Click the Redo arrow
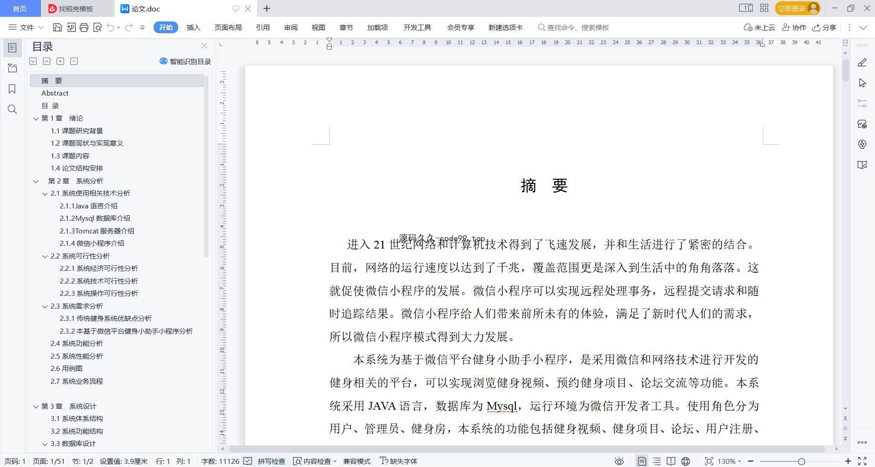Screen dimensions: 875x467 tap(129, 27)
